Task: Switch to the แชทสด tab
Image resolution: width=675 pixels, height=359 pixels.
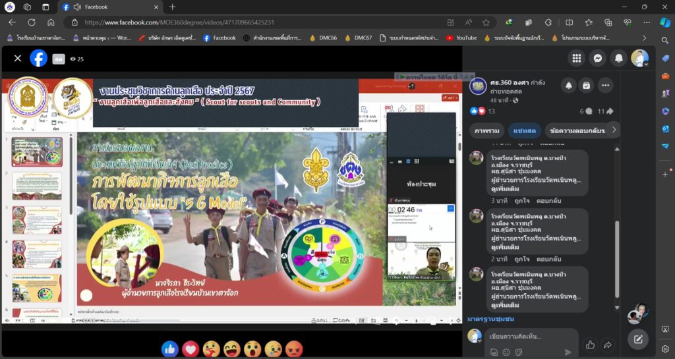Action: [524, 130]
